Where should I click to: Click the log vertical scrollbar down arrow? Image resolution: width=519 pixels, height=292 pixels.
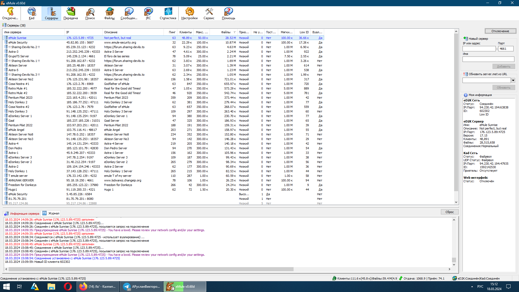click(x=454, y=265)
